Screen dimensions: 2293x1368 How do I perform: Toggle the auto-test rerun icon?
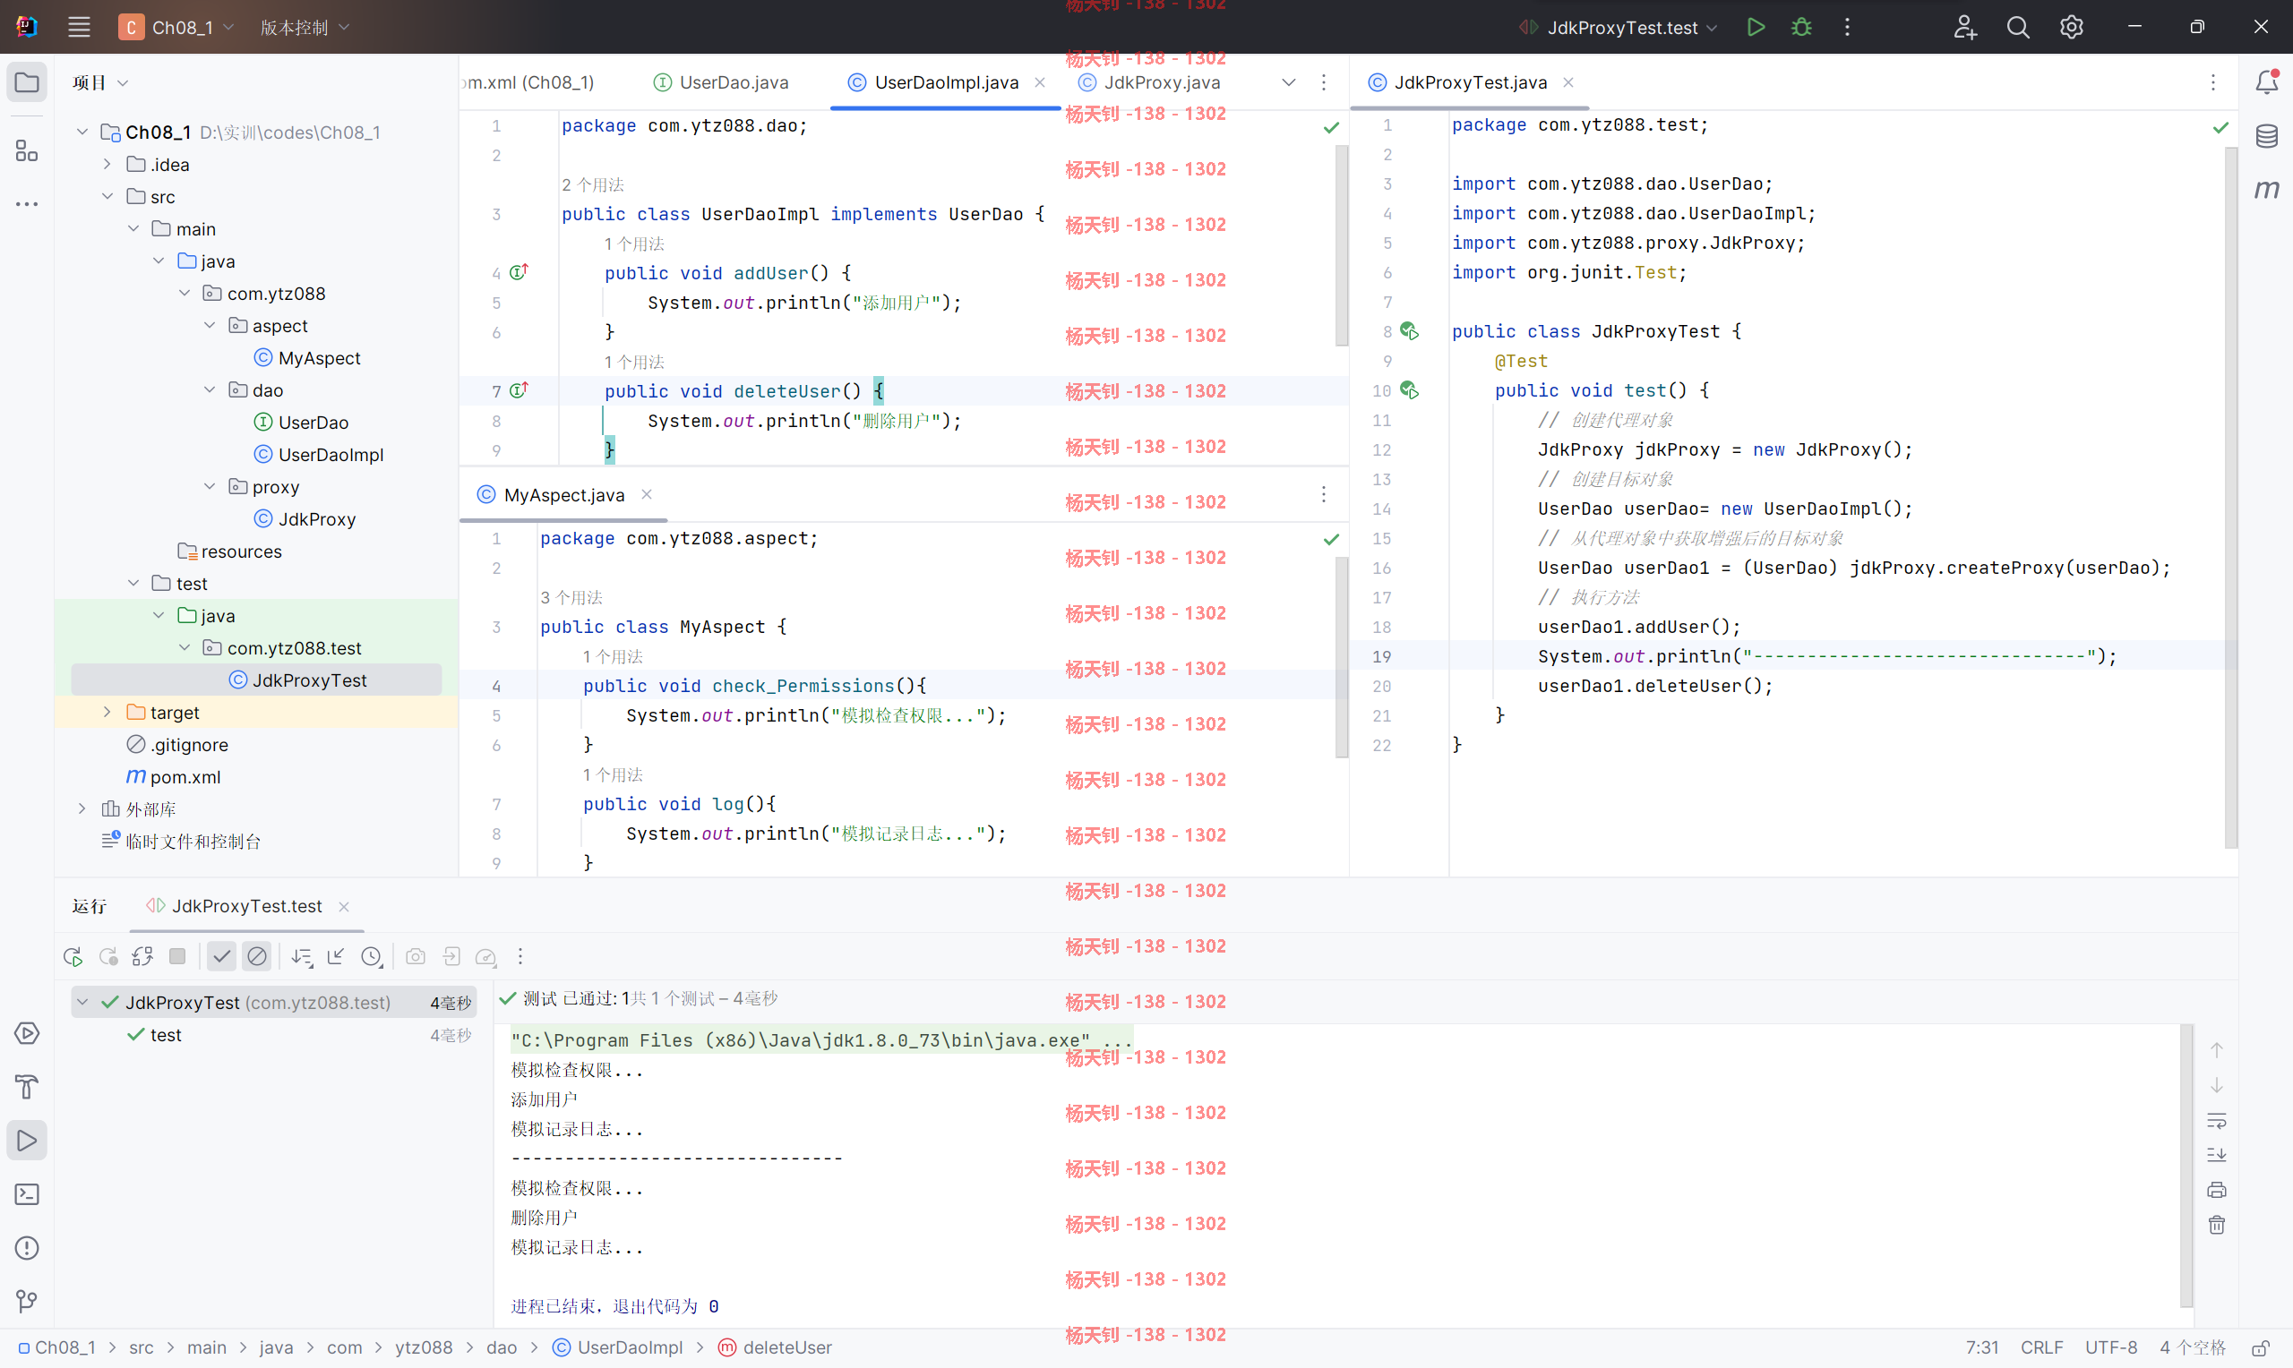point(143,956)
